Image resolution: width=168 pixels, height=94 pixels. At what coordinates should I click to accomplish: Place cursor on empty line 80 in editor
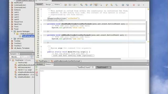(94, 41)
